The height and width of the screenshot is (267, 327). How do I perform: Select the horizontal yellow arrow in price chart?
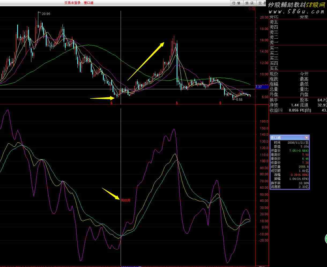coord(102,98)
